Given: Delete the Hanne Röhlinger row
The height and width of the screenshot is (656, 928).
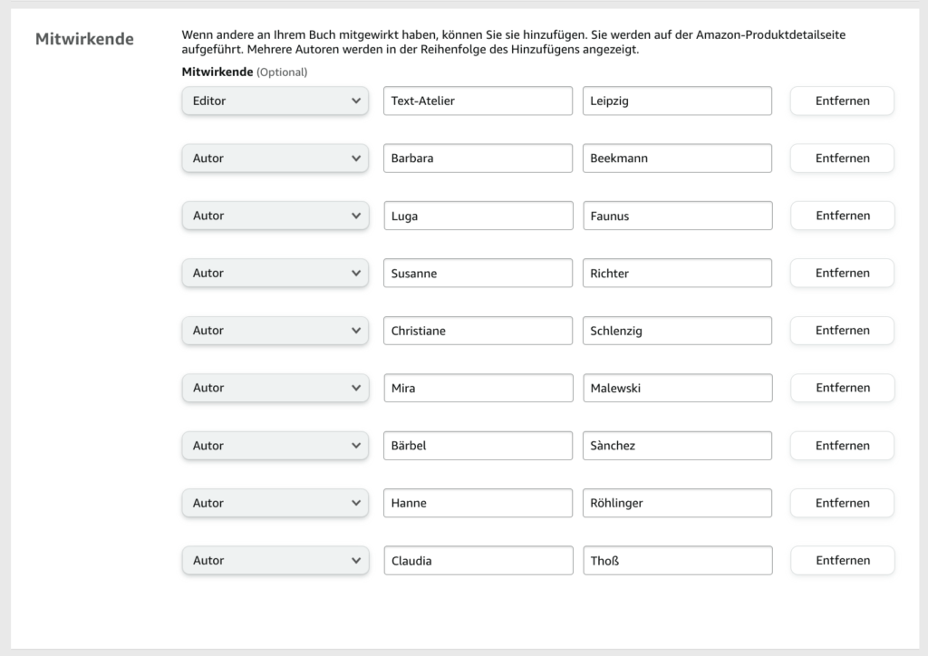Looking at the screenshot, I should tap(842, 503).
